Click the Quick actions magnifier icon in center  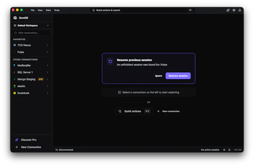click(120, 111)
